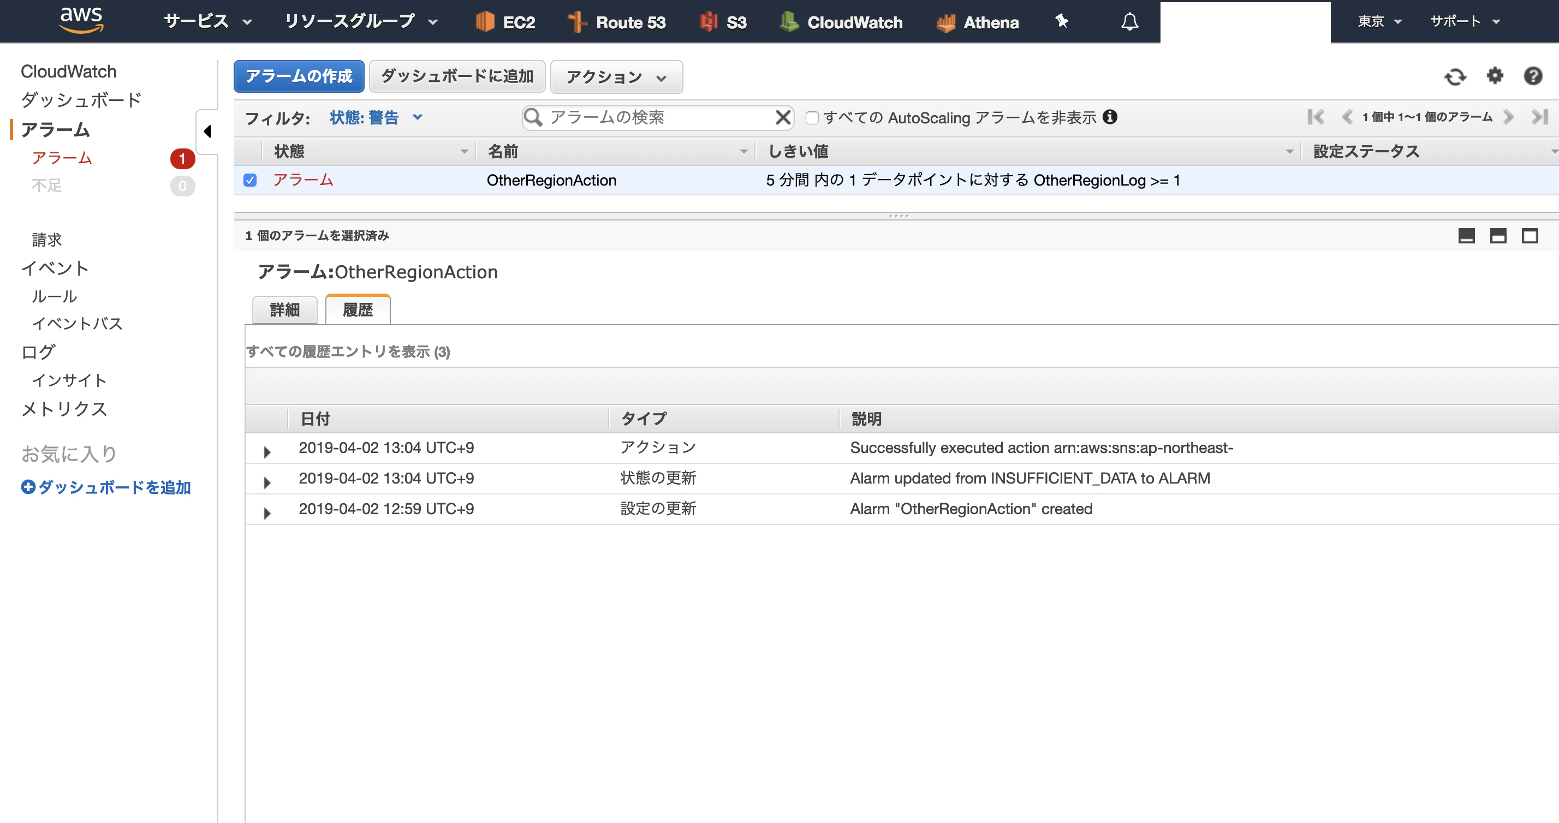This screenshot has width=1559, height=823.
Task: Set the detail pane to split layout
Action: click(x=1498, y=235)
